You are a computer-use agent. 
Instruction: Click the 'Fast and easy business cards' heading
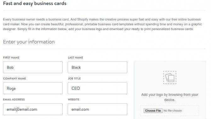(x=35, y=3)
